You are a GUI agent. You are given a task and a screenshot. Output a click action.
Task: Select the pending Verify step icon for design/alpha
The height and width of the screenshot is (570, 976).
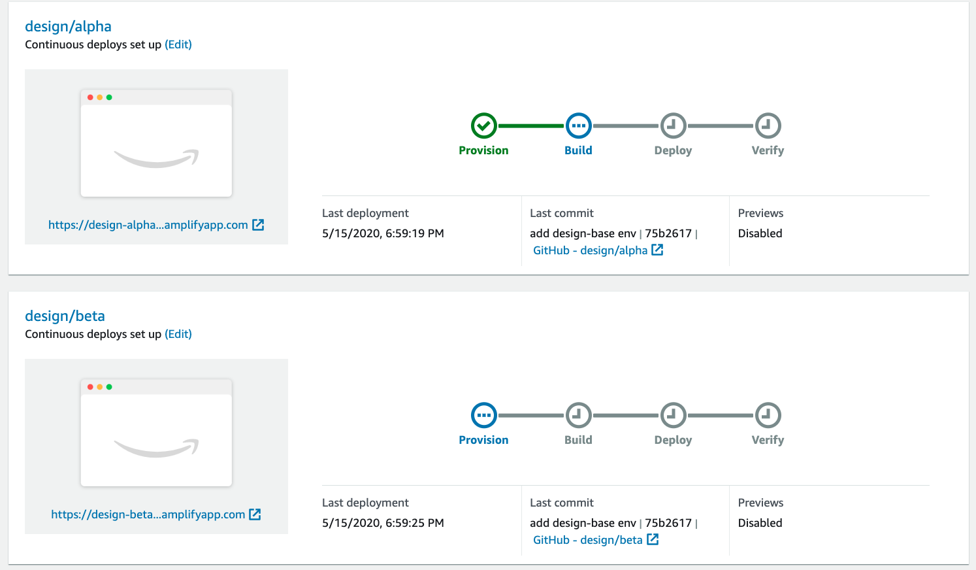[768, 126]
